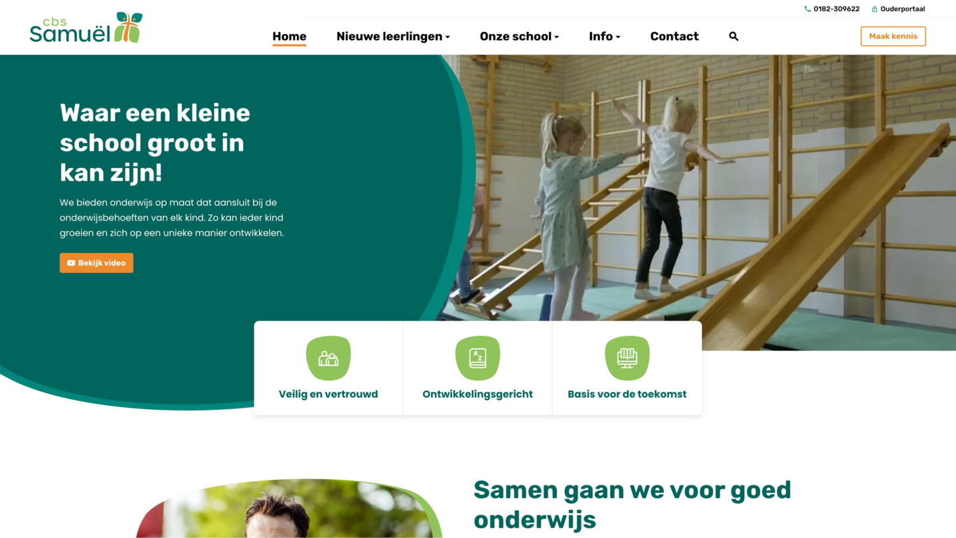This screenshot has width=956, height=538.
Task: Click the cbs Samuël logo
Action: [86, 27]
